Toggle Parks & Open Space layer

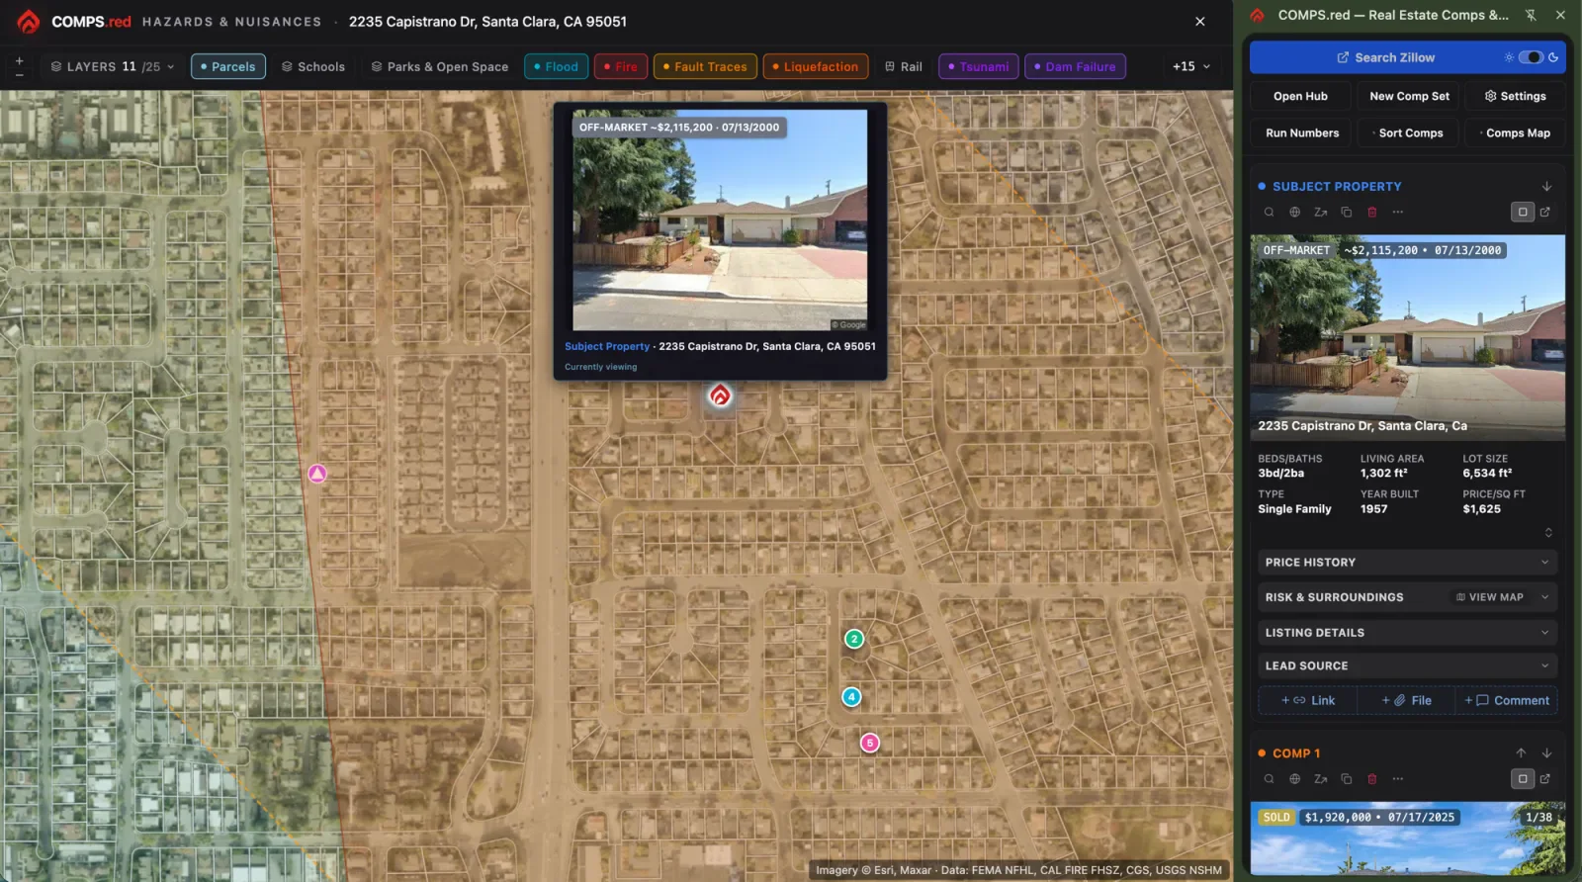point(439,66)
